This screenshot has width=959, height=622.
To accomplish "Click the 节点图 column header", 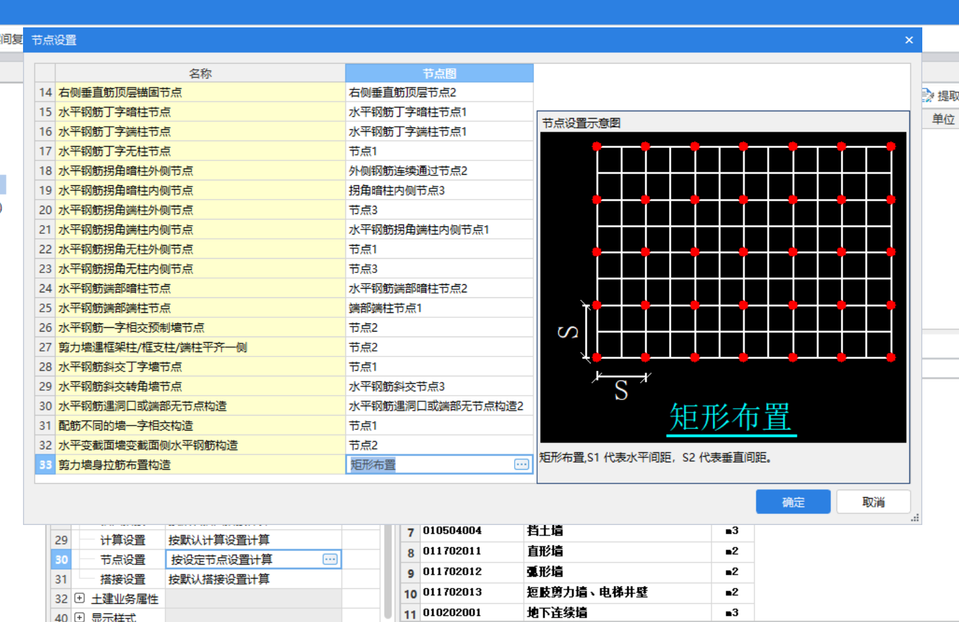I will [439, 73].
